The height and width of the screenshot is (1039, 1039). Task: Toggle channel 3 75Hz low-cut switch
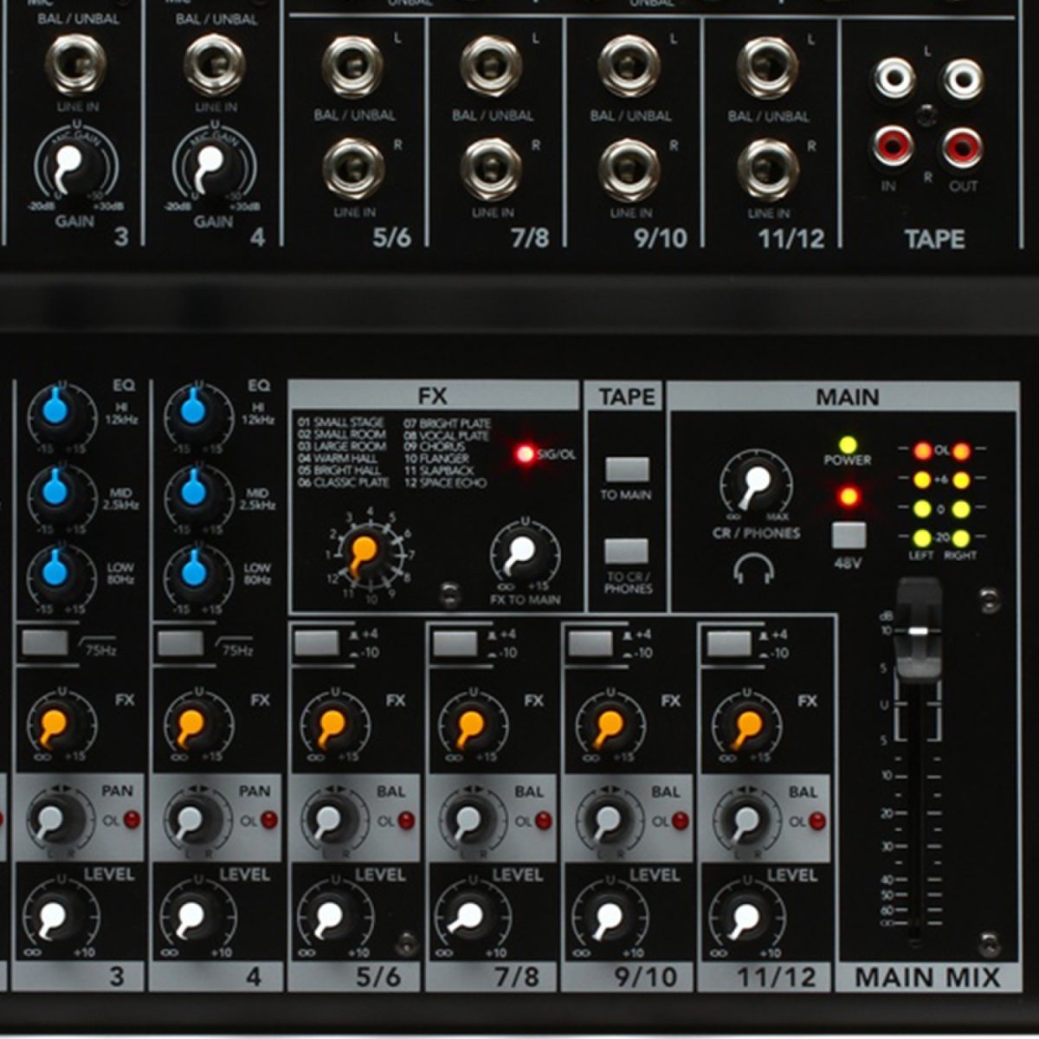point(45,642)
